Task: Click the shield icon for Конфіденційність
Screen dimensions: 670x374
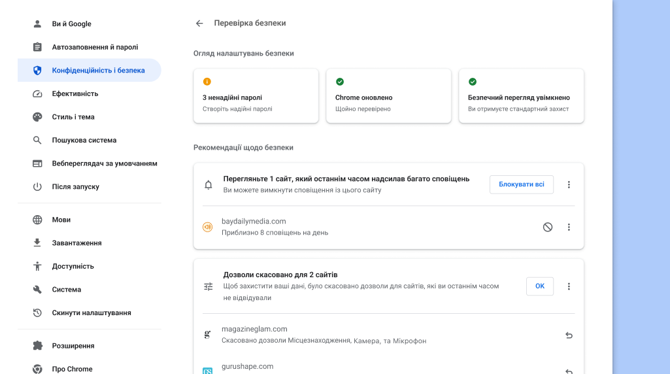Action: 37,70
